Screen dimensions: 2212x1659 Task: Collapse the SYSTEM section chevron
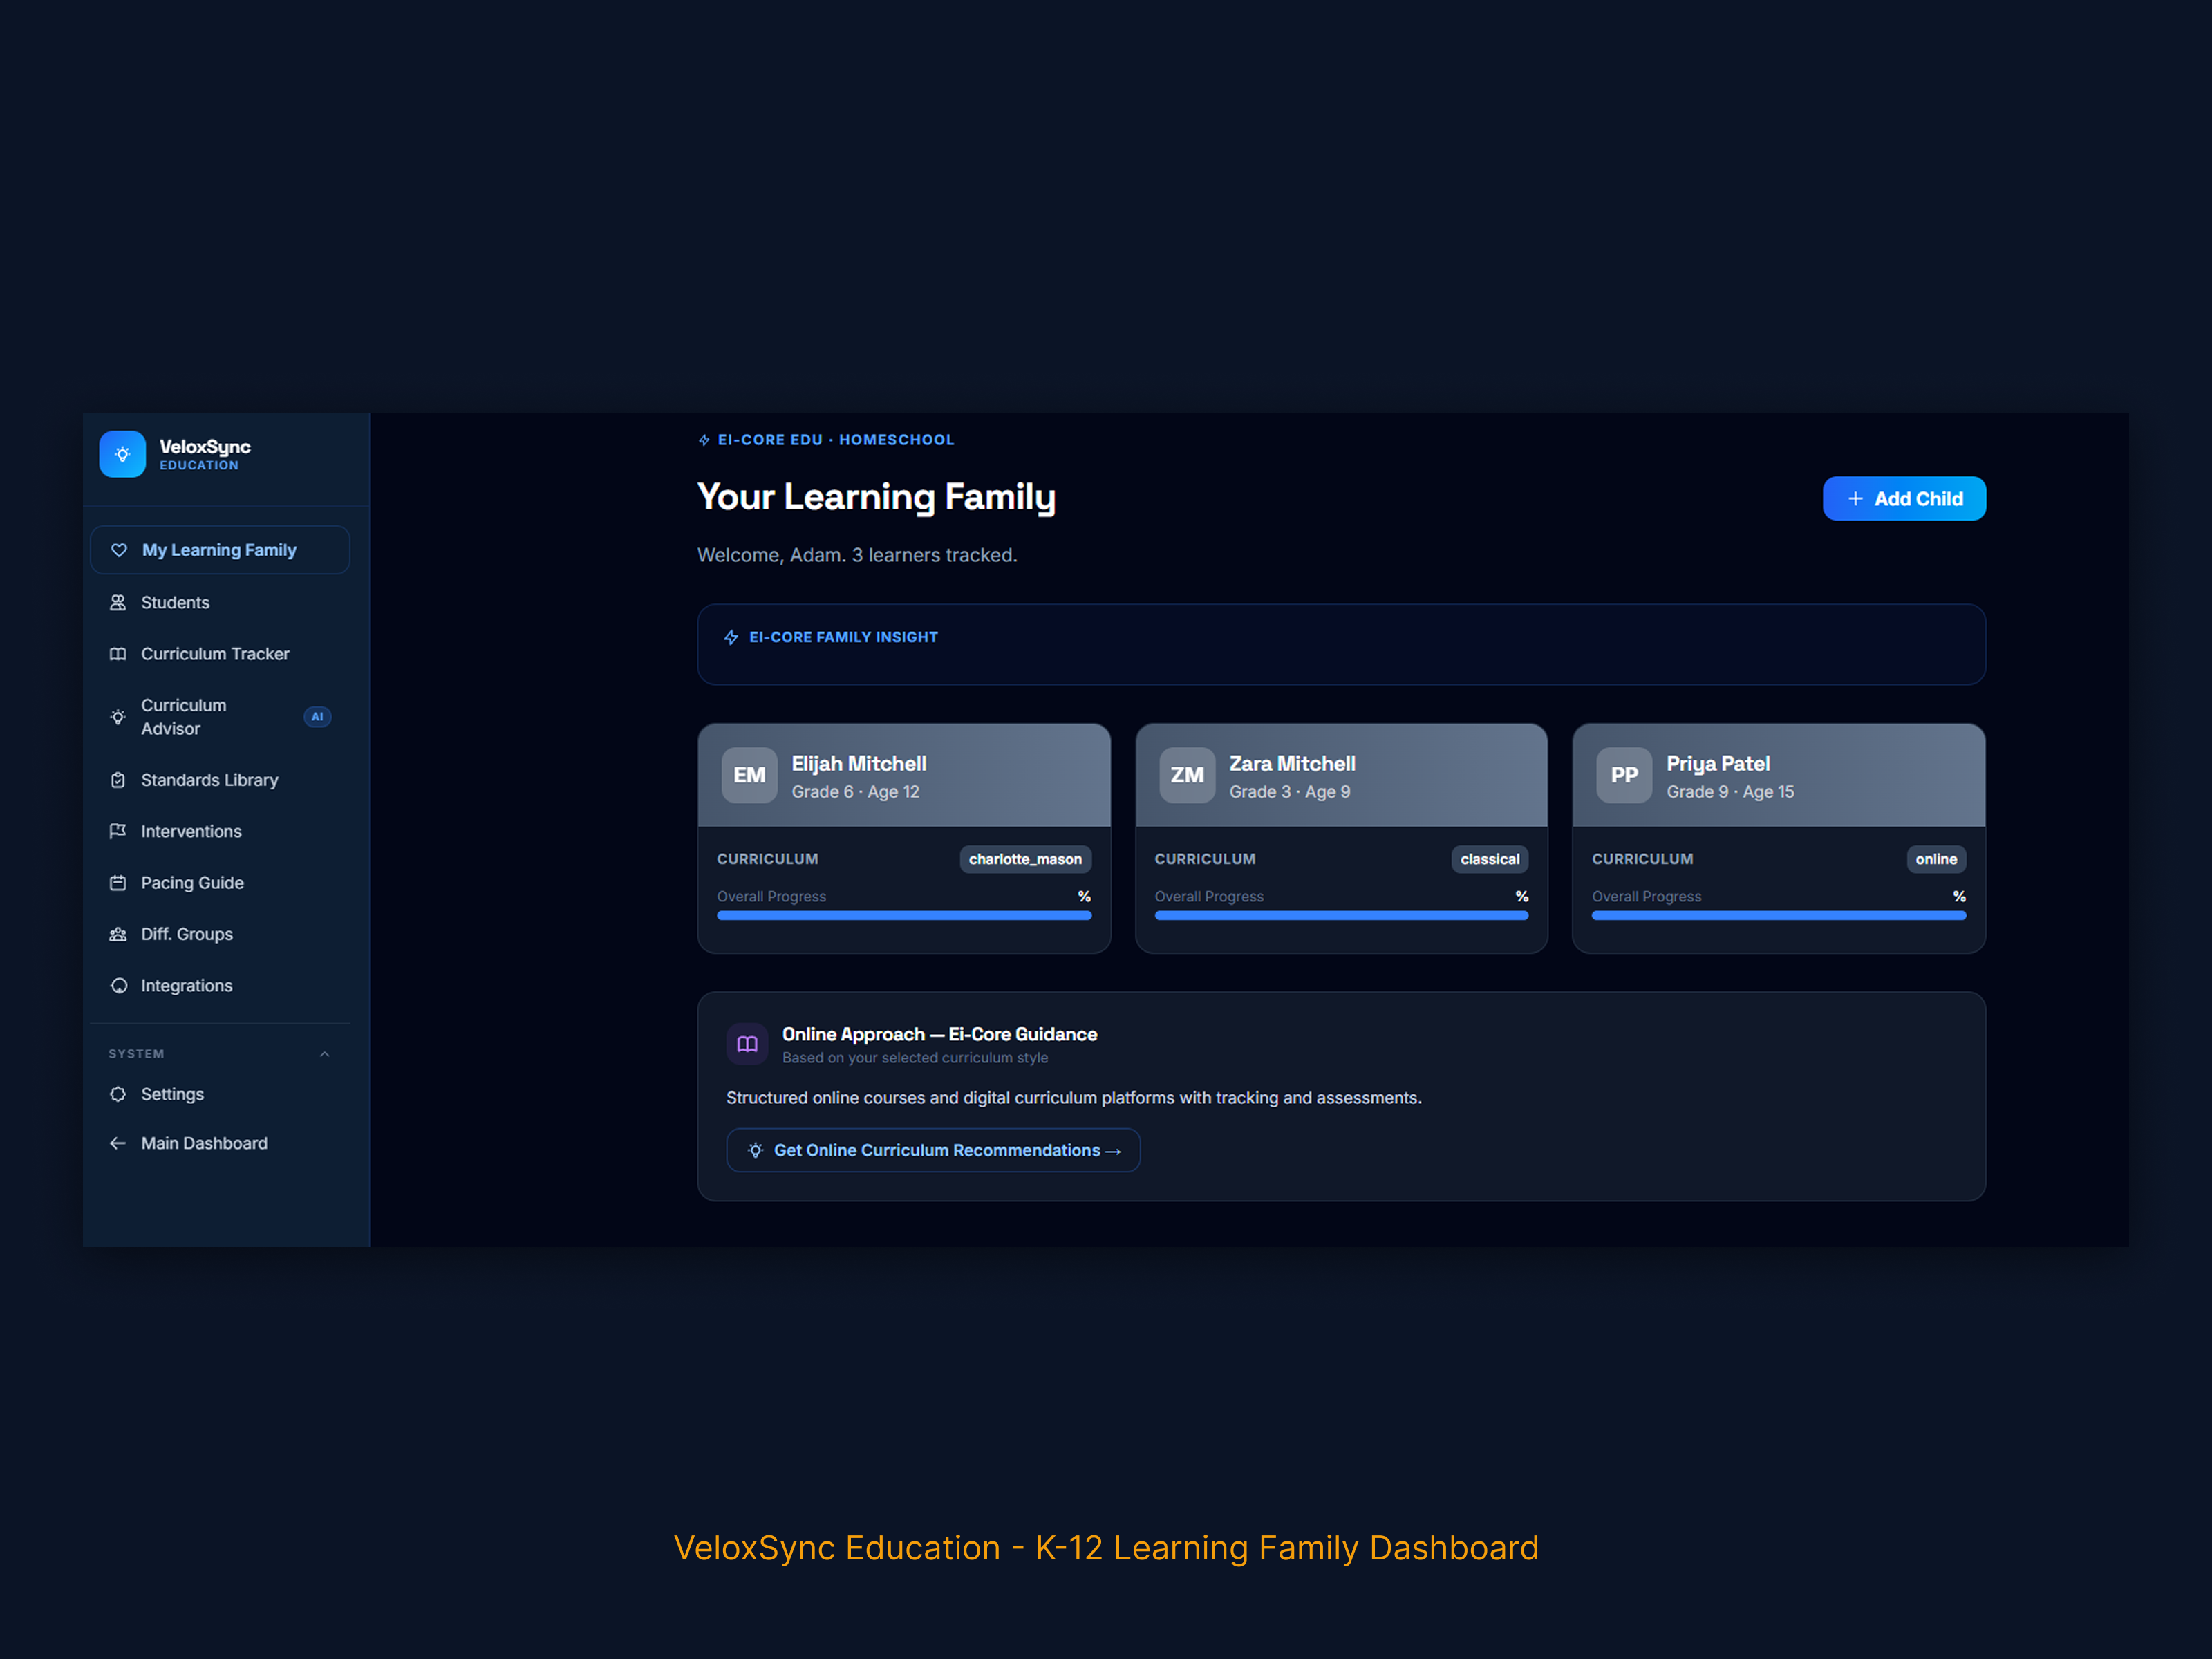coord(324,1054)
